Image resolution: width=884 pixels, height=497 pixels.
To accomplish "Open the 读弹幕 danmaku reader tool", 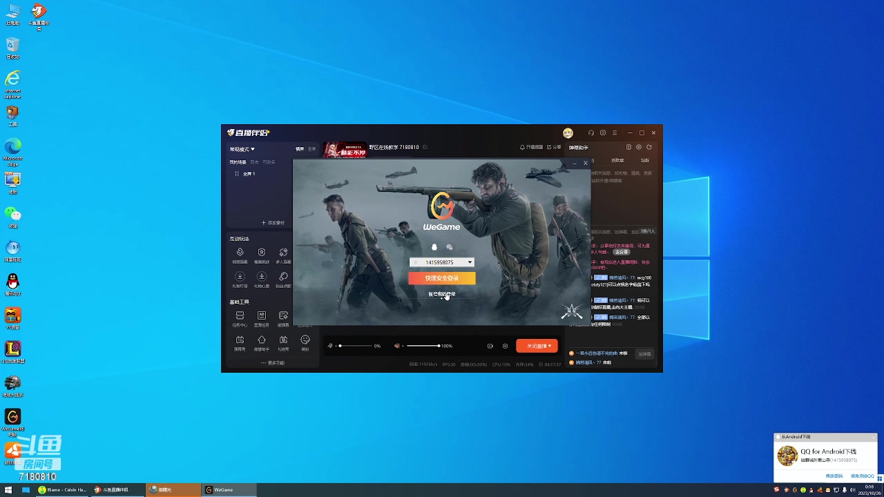I will pyautogui.click(x=283, y=318).
